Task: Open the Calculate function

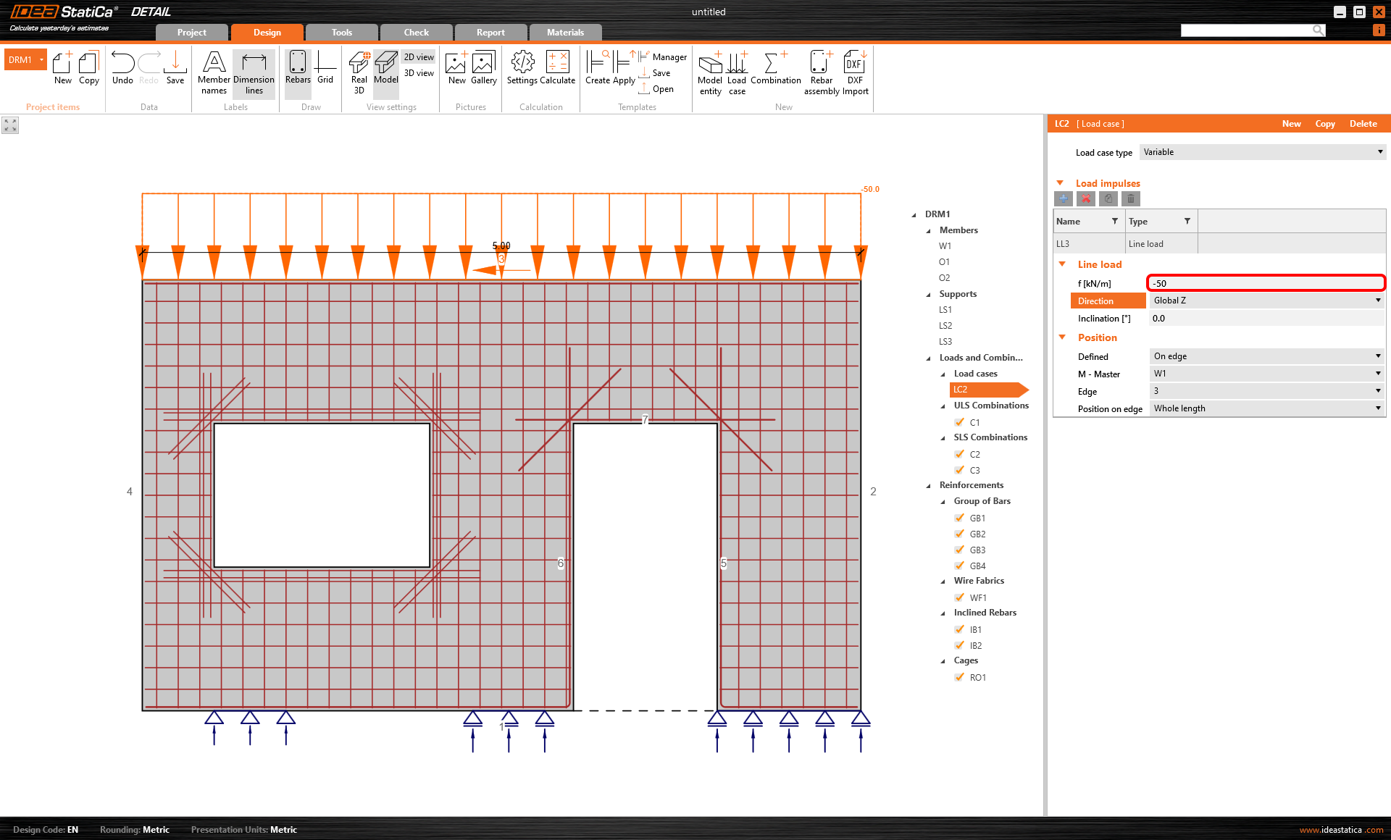Action: tap(556, 70)
